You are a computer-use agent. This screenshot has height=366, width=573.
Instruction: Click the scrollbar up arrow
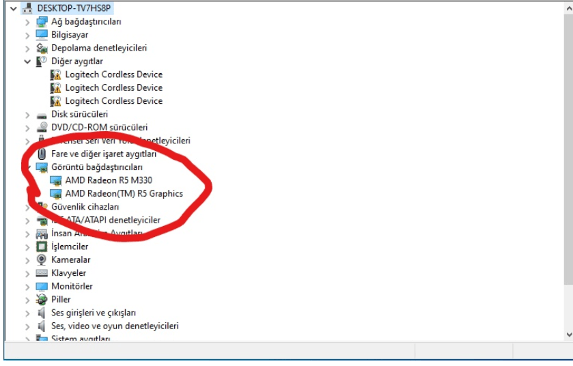(x=569, y=8)
